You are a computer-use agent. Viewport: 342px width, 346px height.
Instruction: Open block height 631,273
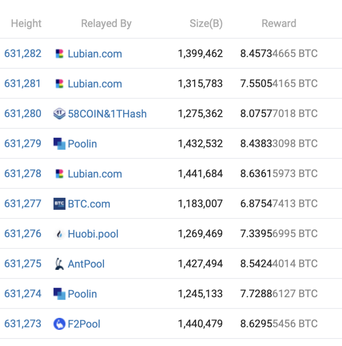pyautogui.click(x=23, y=324)
